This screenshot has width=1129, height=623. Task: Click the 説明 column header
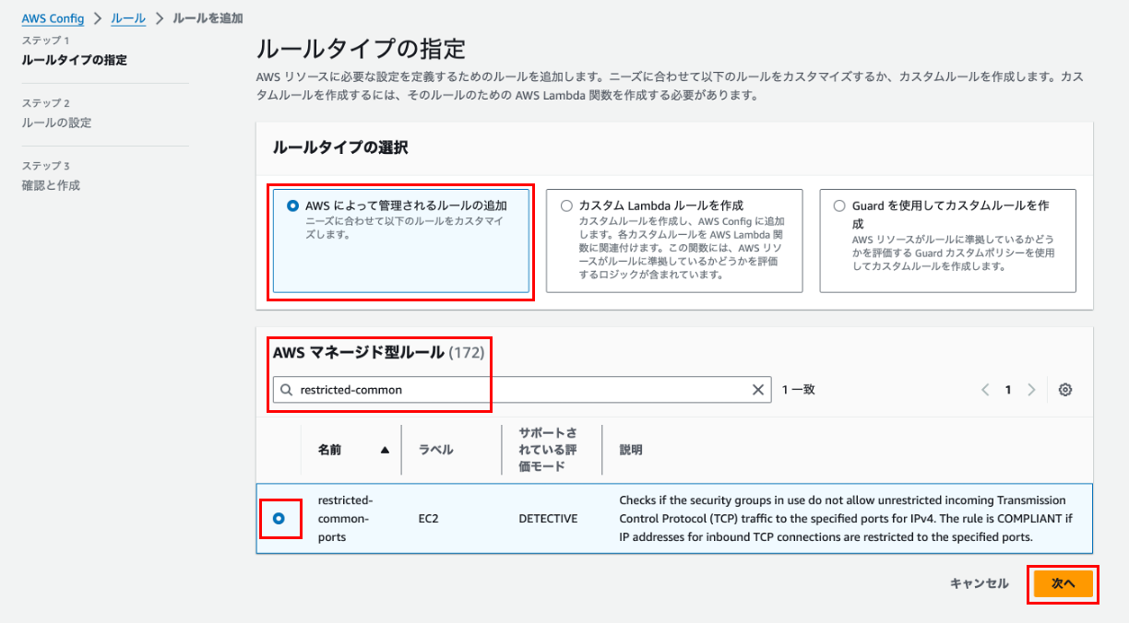coord(631,451)
